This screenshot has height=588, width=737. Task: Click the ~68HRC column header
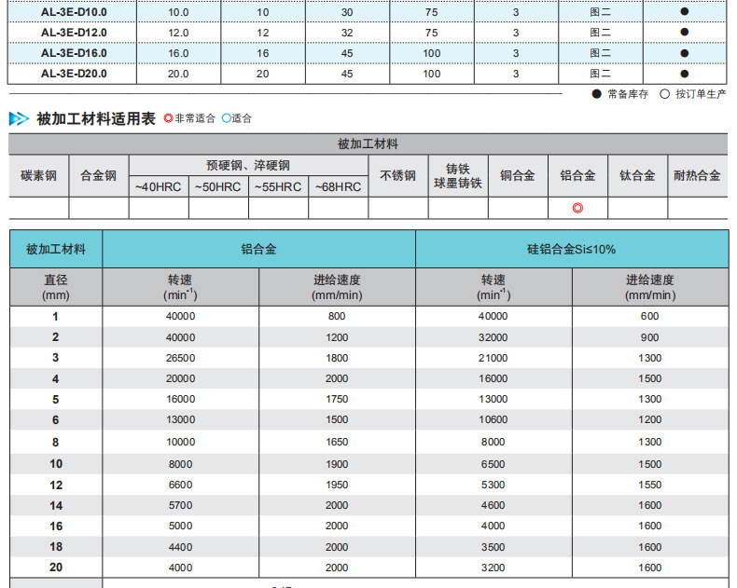[339, 187]
